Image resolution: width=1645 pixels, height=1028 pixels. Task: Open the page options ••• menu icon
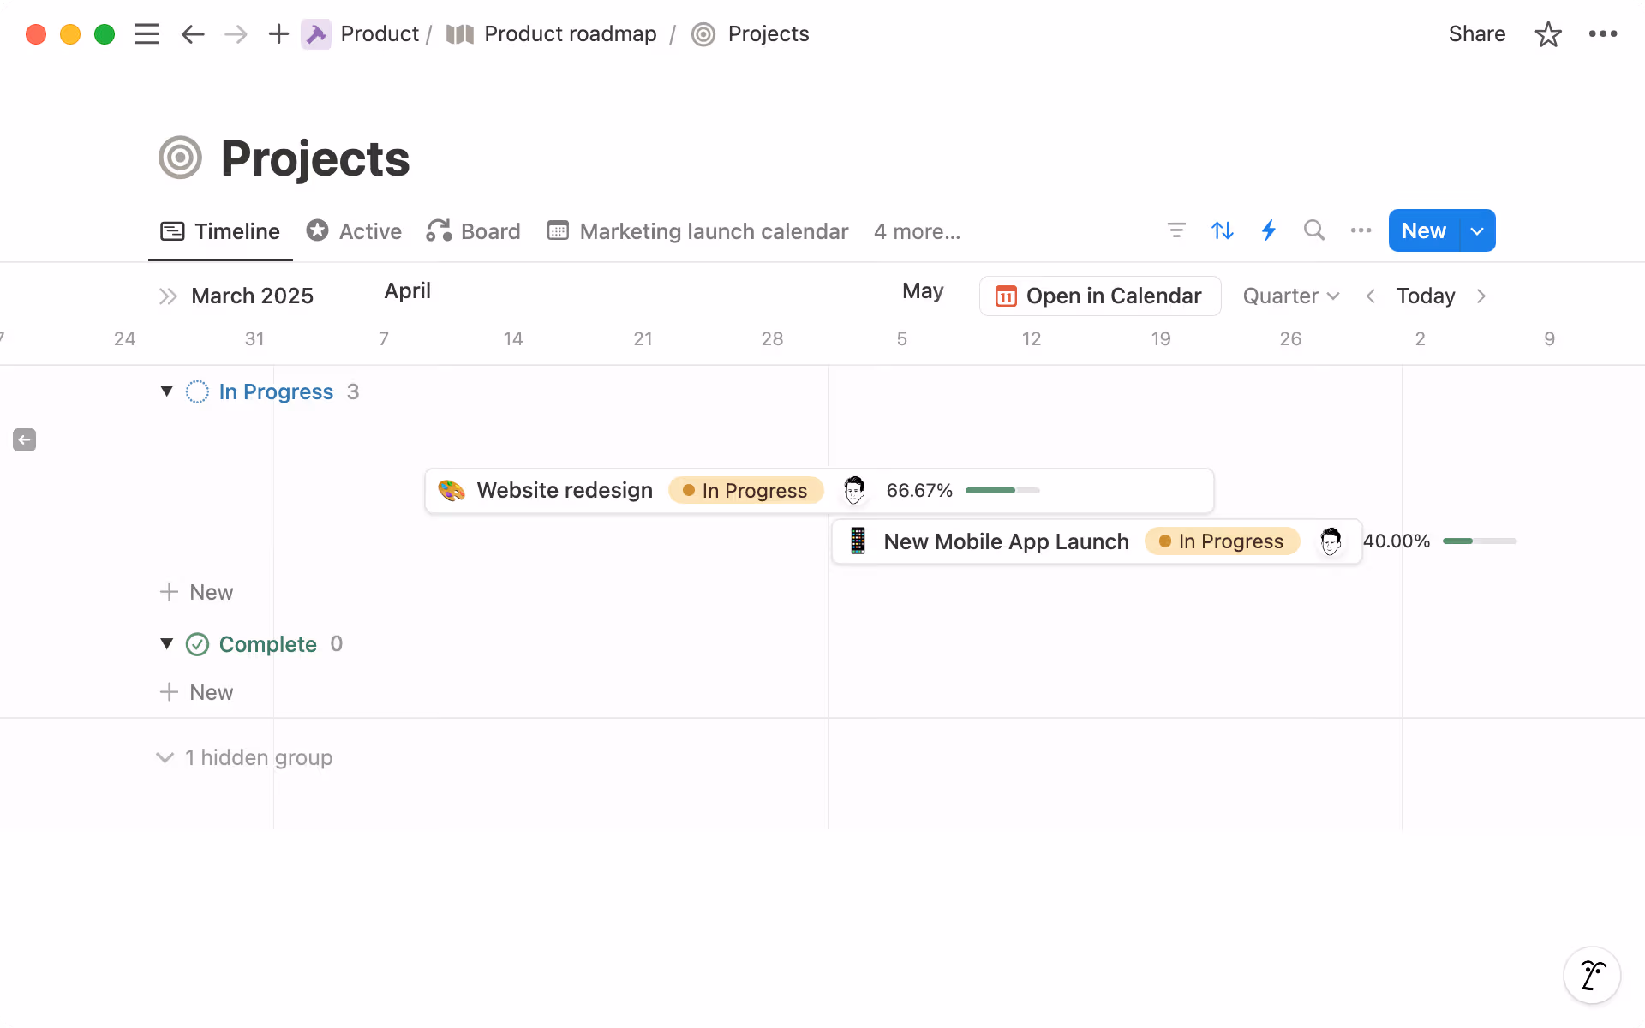click(1604, 34)
